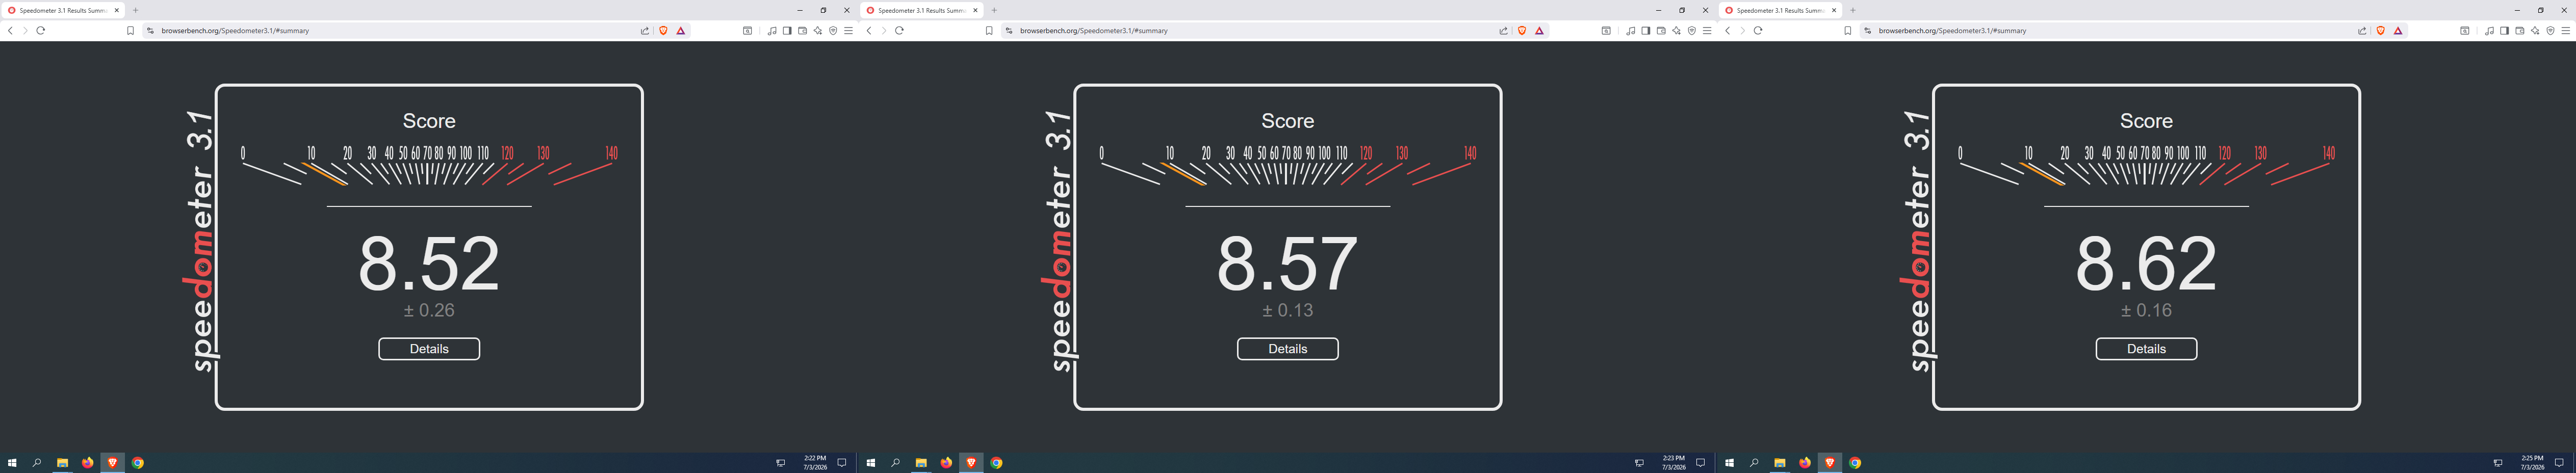
Task: Open the hamburger menu in the 8.57 window
Action: (1707, 31)
